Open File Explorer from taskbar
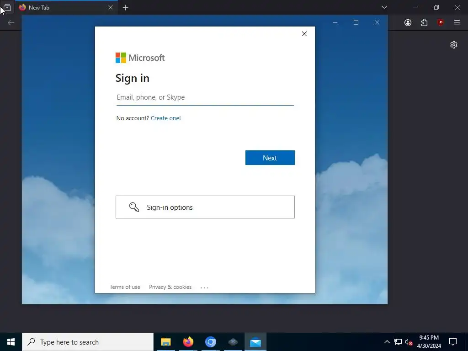 tap(165, 342)
